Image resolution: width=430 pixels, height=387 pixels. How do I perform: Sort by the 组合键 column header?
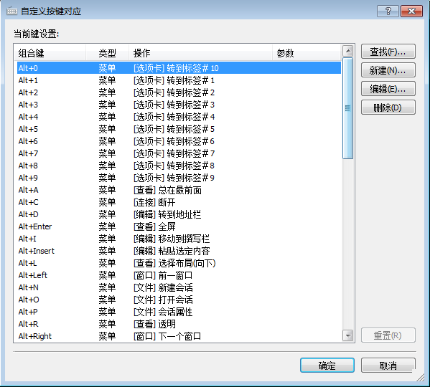pos(50,53)
